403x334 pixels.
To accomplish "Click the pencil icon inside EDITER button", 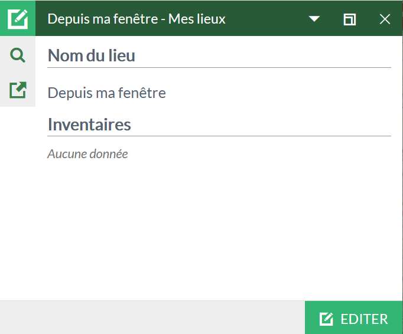I will coord(326,319).
